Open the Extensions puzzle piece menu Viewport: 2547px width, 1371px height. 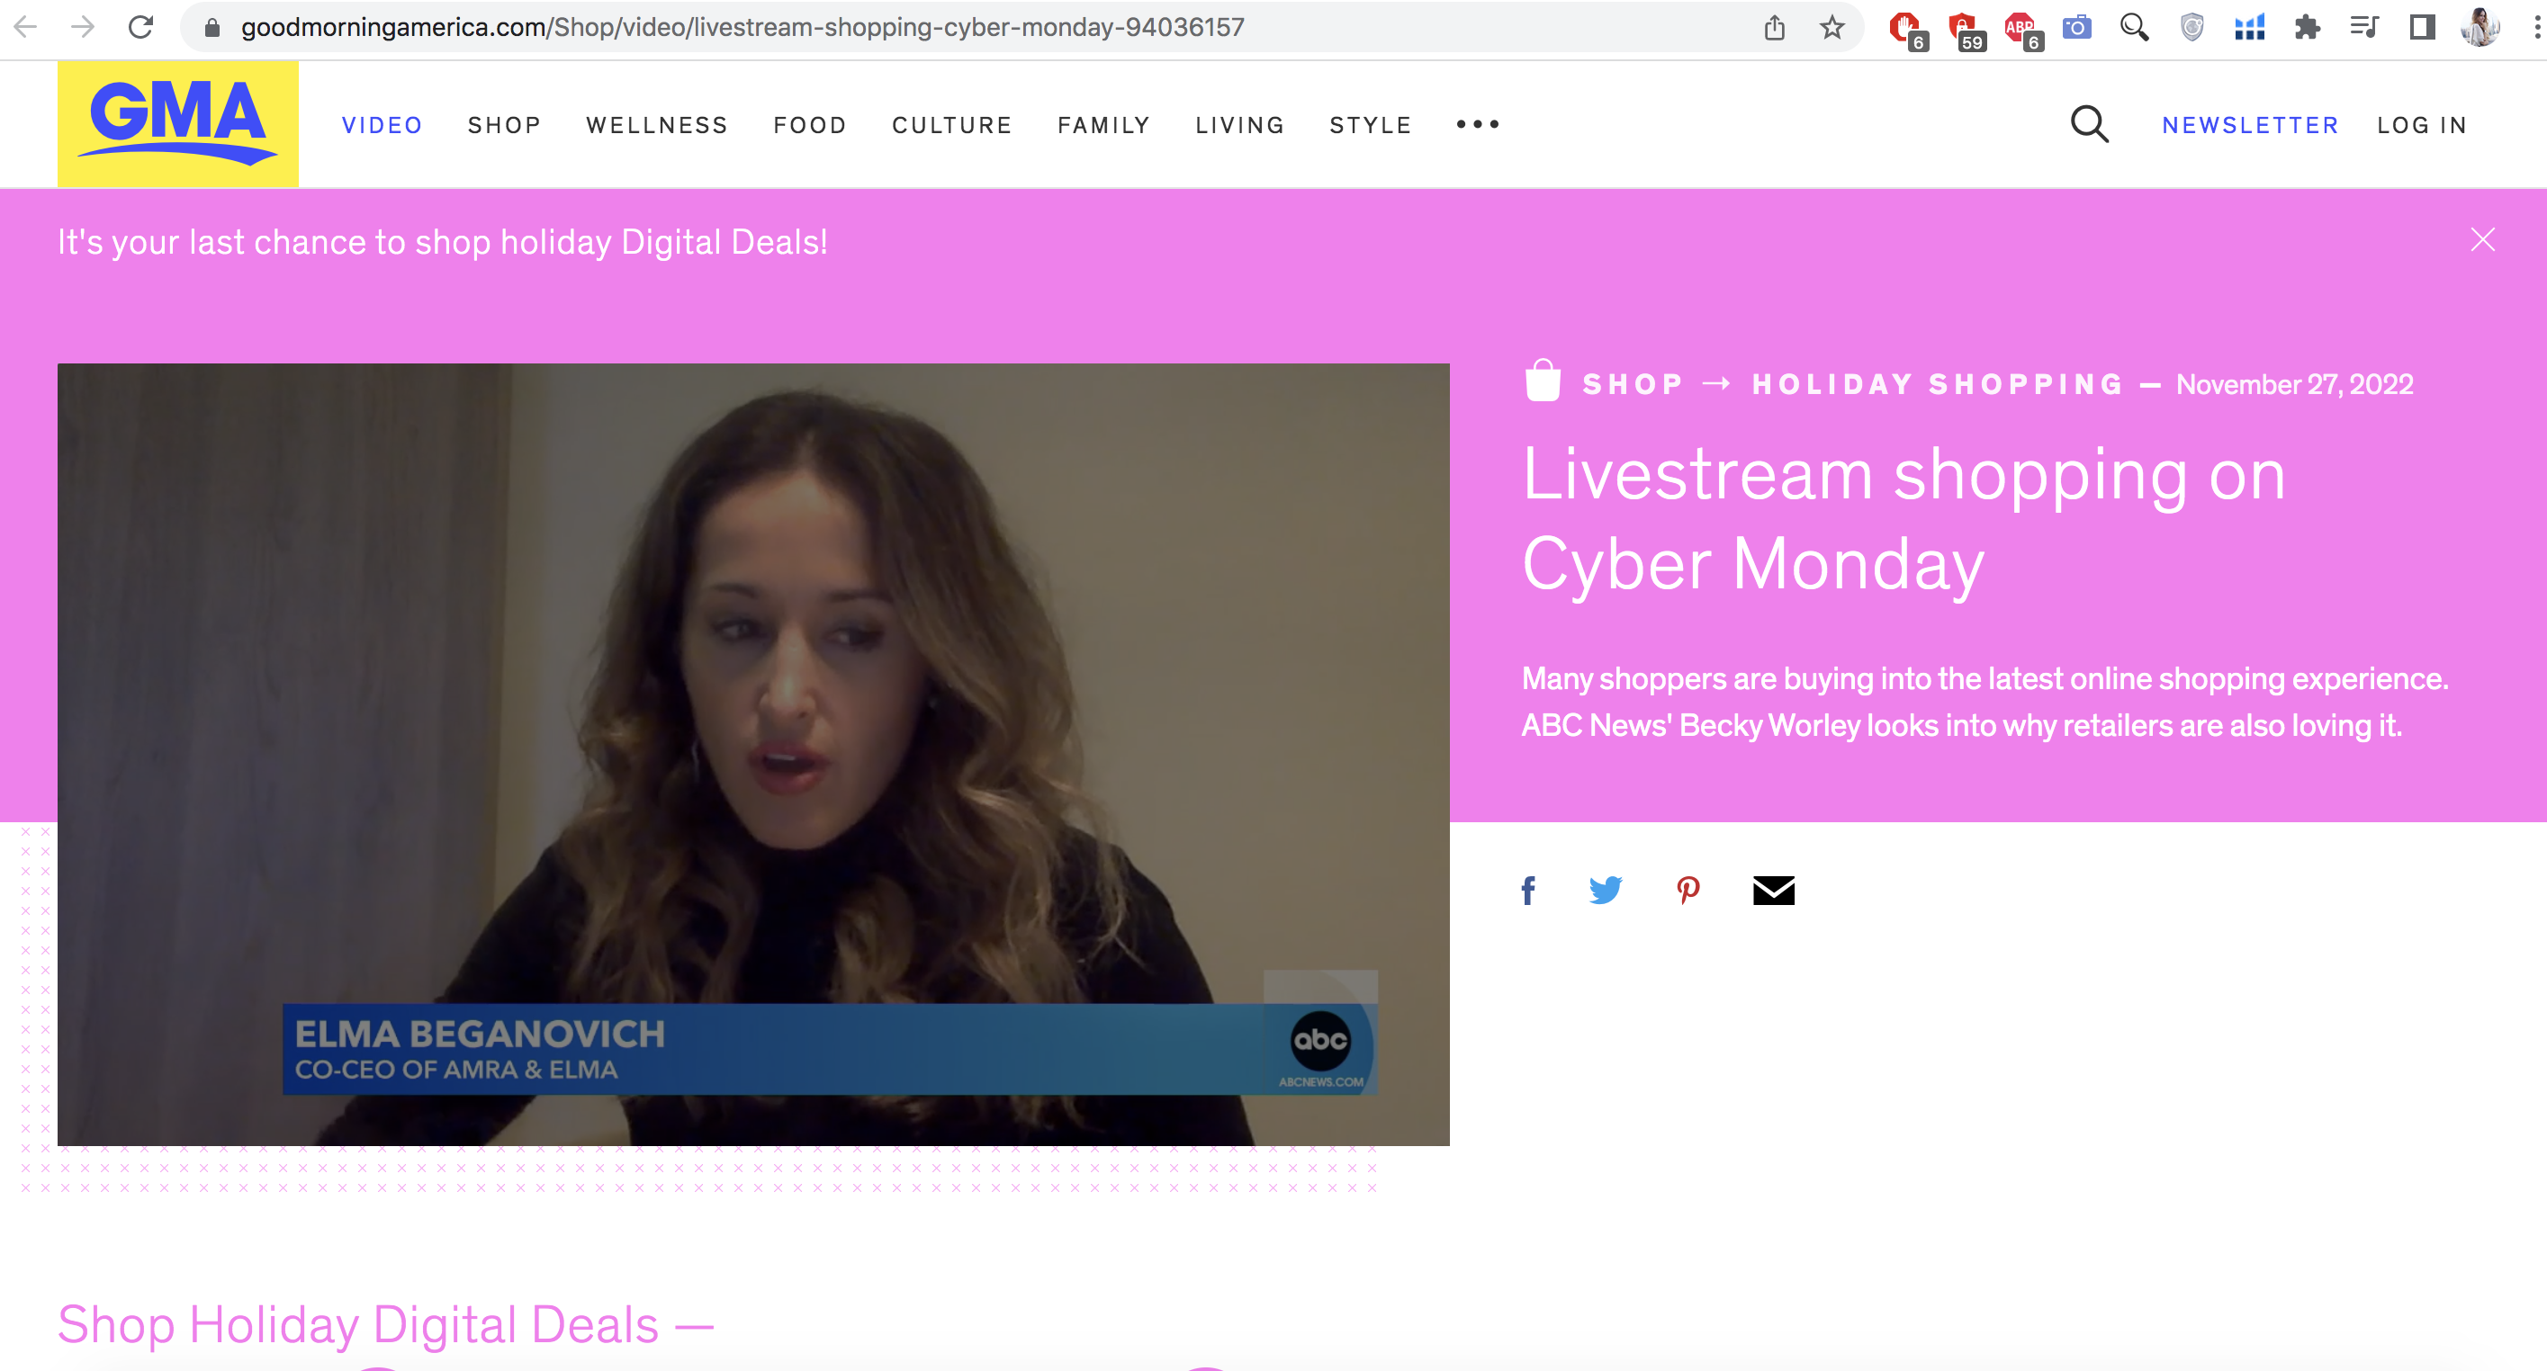[2307, 27]
